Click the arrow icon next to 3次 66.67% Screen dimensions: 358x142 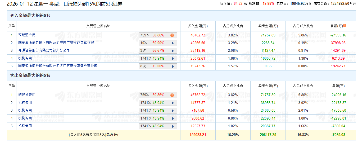pos(173,51)
